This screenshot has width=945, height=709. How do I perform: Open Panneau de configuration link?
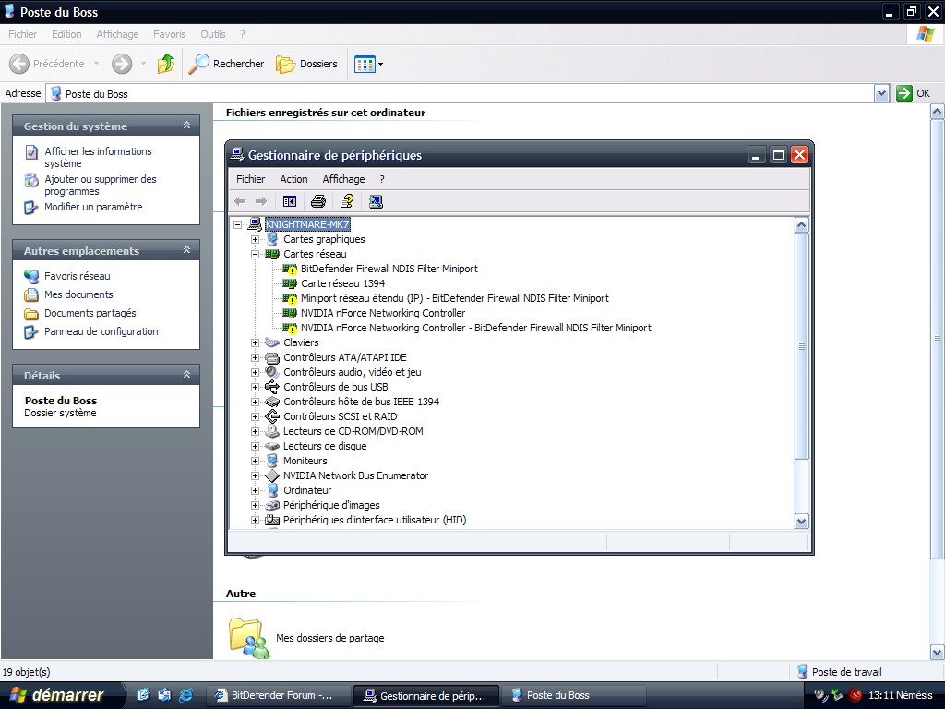click(x=101, y=331)
